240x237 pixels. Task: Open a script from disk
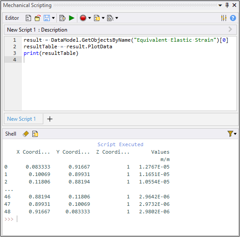[38, 18]
